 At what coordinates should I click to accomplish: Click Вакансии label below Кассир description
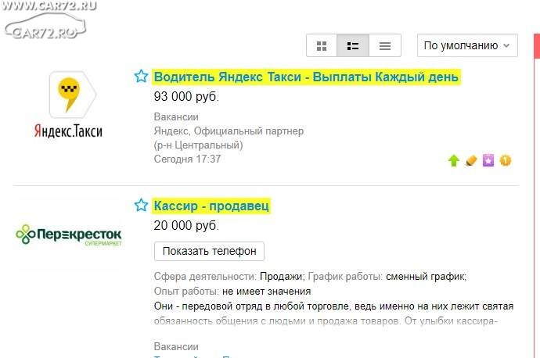[x=176, y=346]
